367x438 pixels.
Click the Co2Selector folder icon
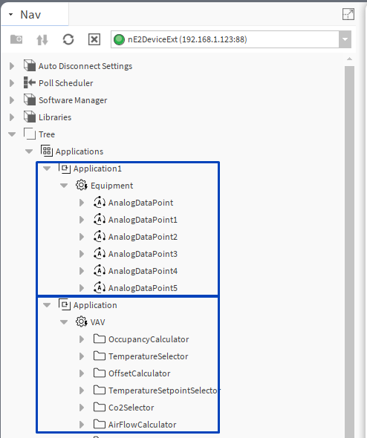[100, 407]
